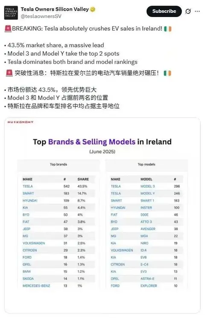This screenshot has width=205, height=318.
Task: Open the Top Brands & Selling Models image
Action: 102,215
